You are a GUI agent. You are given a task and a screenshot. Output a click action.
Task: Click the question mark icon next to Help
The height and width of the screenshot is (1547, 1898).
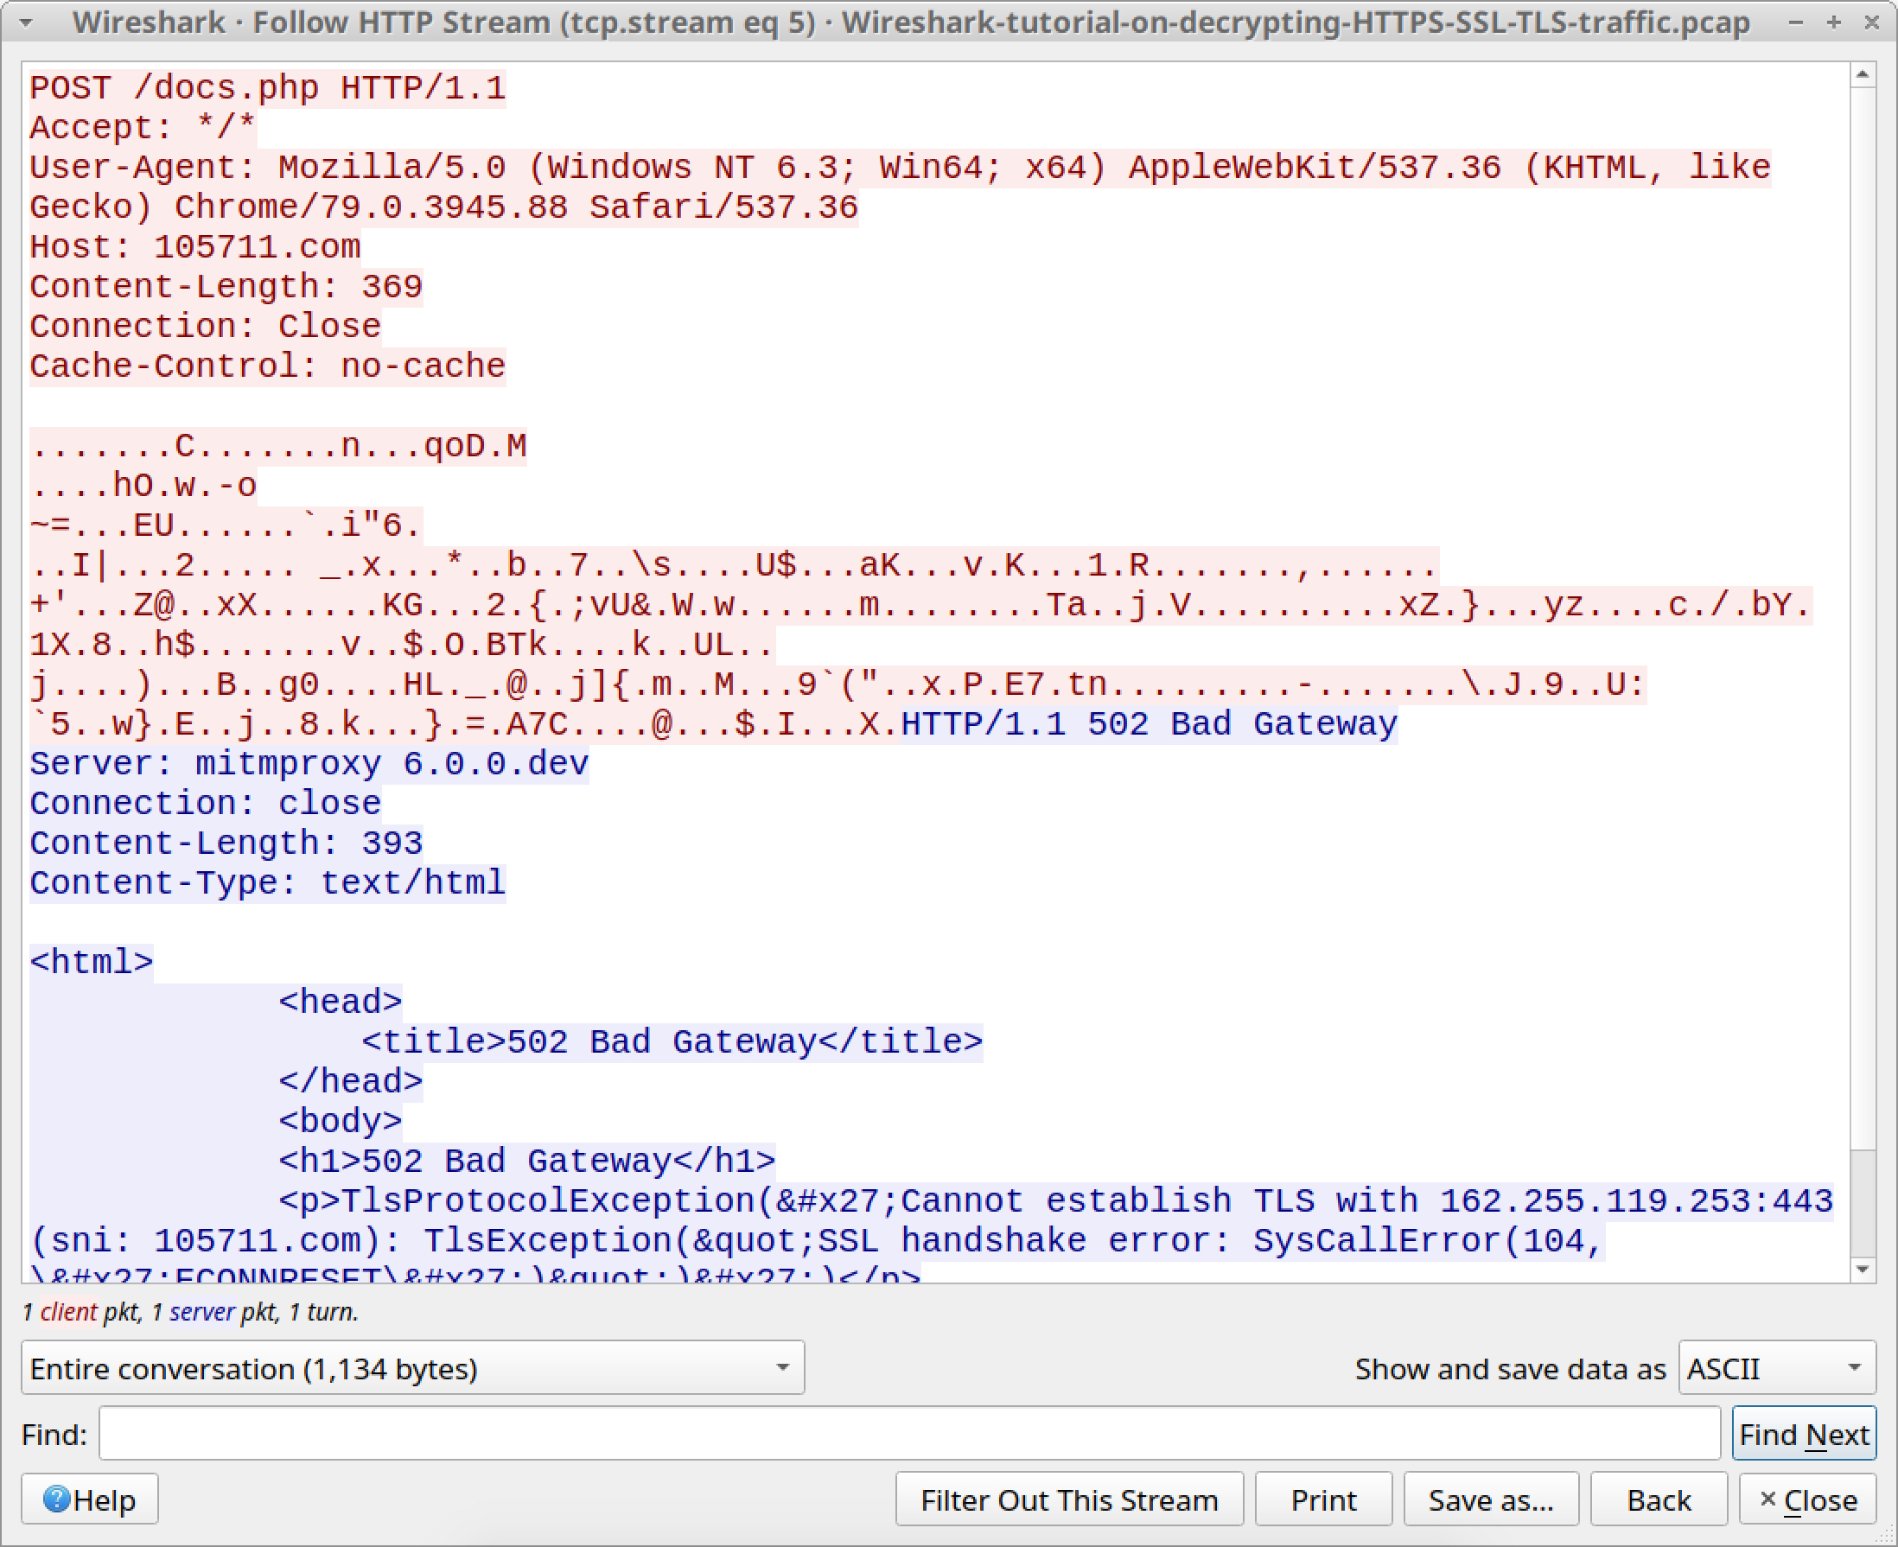[56, 1498]
